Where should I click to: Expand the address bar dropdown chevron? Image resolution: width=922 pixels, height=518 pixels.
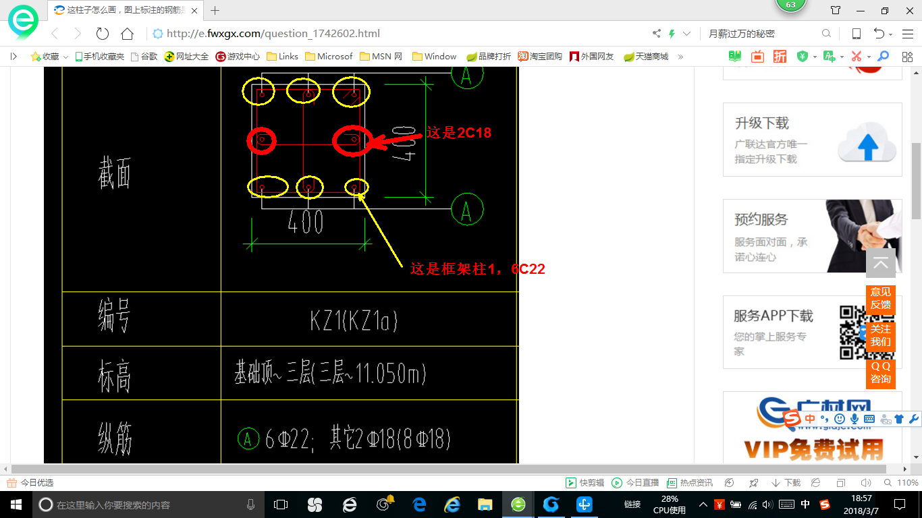pyautogui.click(x=686, y=34)
